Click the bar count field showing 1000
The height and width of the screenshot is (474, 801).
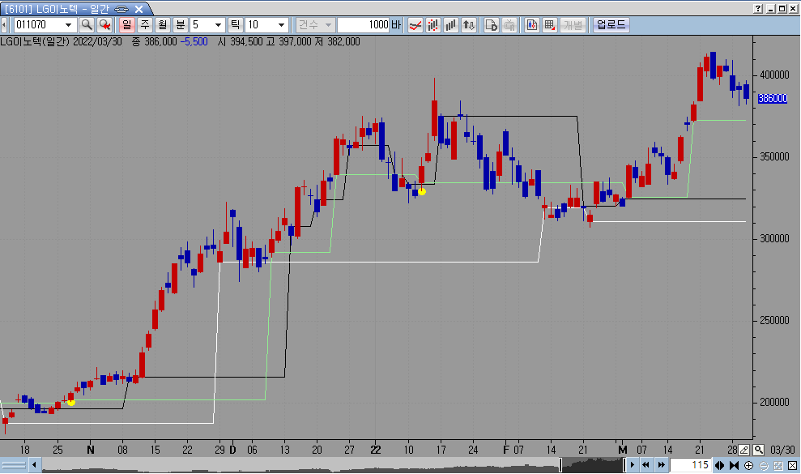364,24
